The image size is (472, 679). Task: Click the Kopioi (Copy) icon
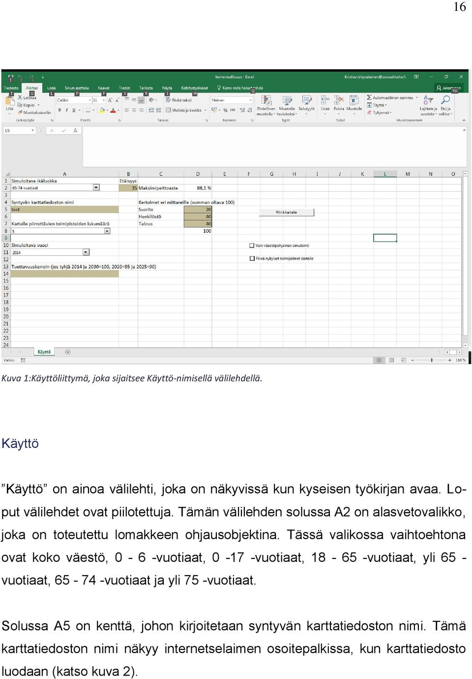point(20,105)
